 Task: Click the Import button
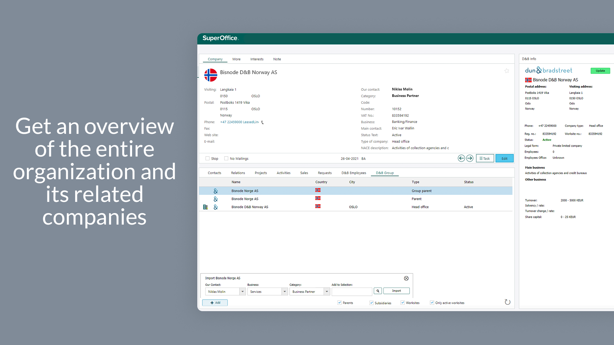tap(396, 291)
